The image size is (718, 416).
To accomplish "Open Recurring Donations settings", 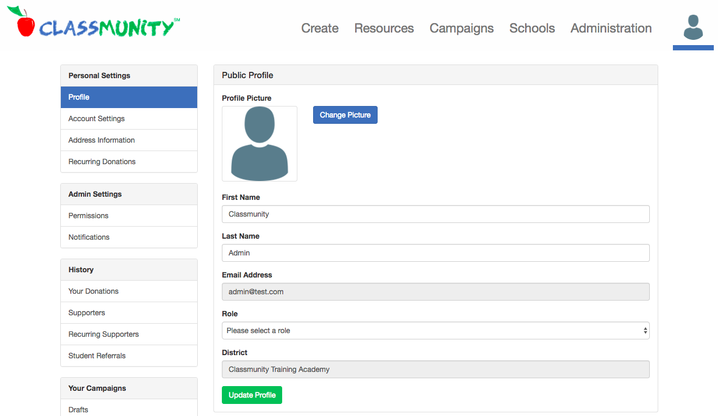I will coord(102,161).
